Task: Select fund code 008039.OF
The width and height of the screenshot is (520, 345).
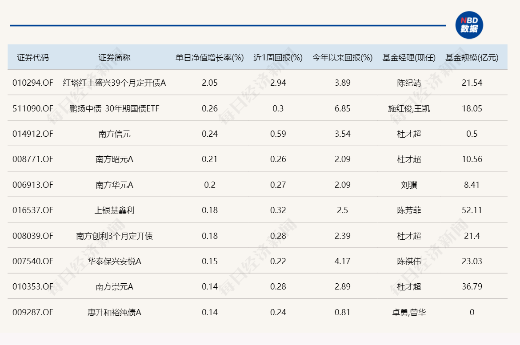Action: [33, 236]
